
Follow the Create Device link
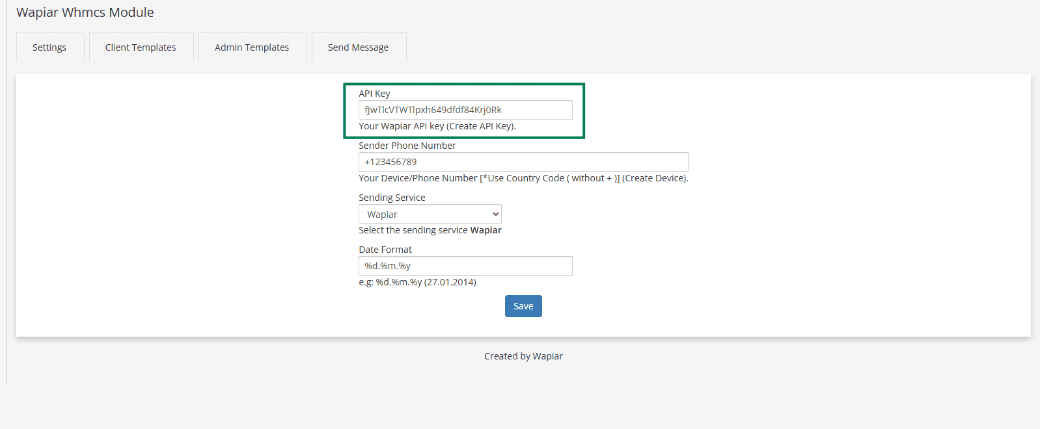pos(654,178)
